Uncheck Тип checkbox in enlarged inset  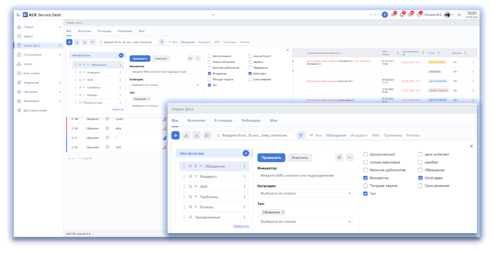point(365,193)
